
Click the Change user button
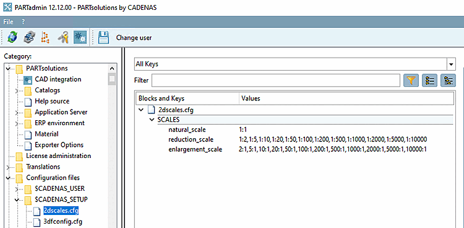[x=134, y=38]
